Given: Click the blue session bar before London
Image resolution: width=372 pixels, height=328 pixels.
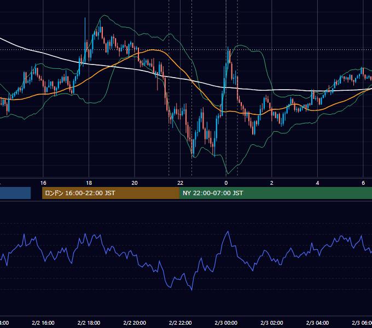Looking at the screenshot, I should (15, 193).
